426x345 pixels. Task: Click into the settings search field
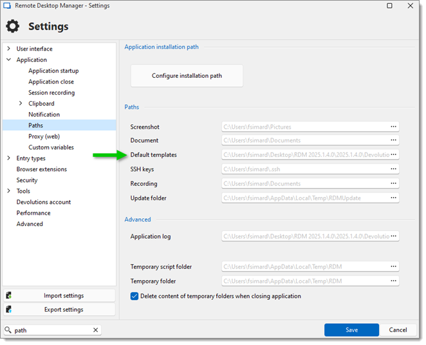coord(51,330)
